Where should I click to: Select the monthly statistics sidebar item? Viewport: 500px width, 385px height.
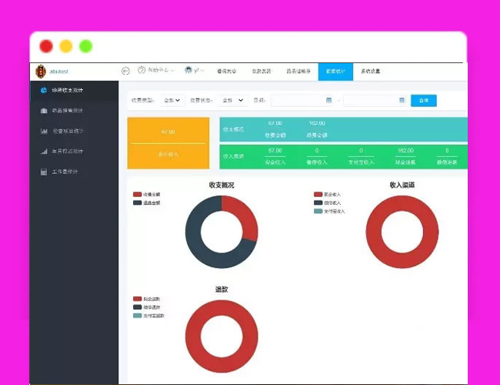pos(75,152)
